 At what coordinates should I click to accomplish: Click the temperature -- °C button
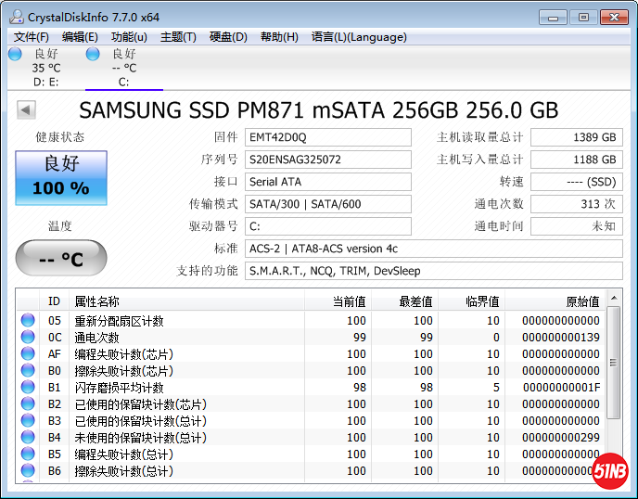tap(61, 259)
